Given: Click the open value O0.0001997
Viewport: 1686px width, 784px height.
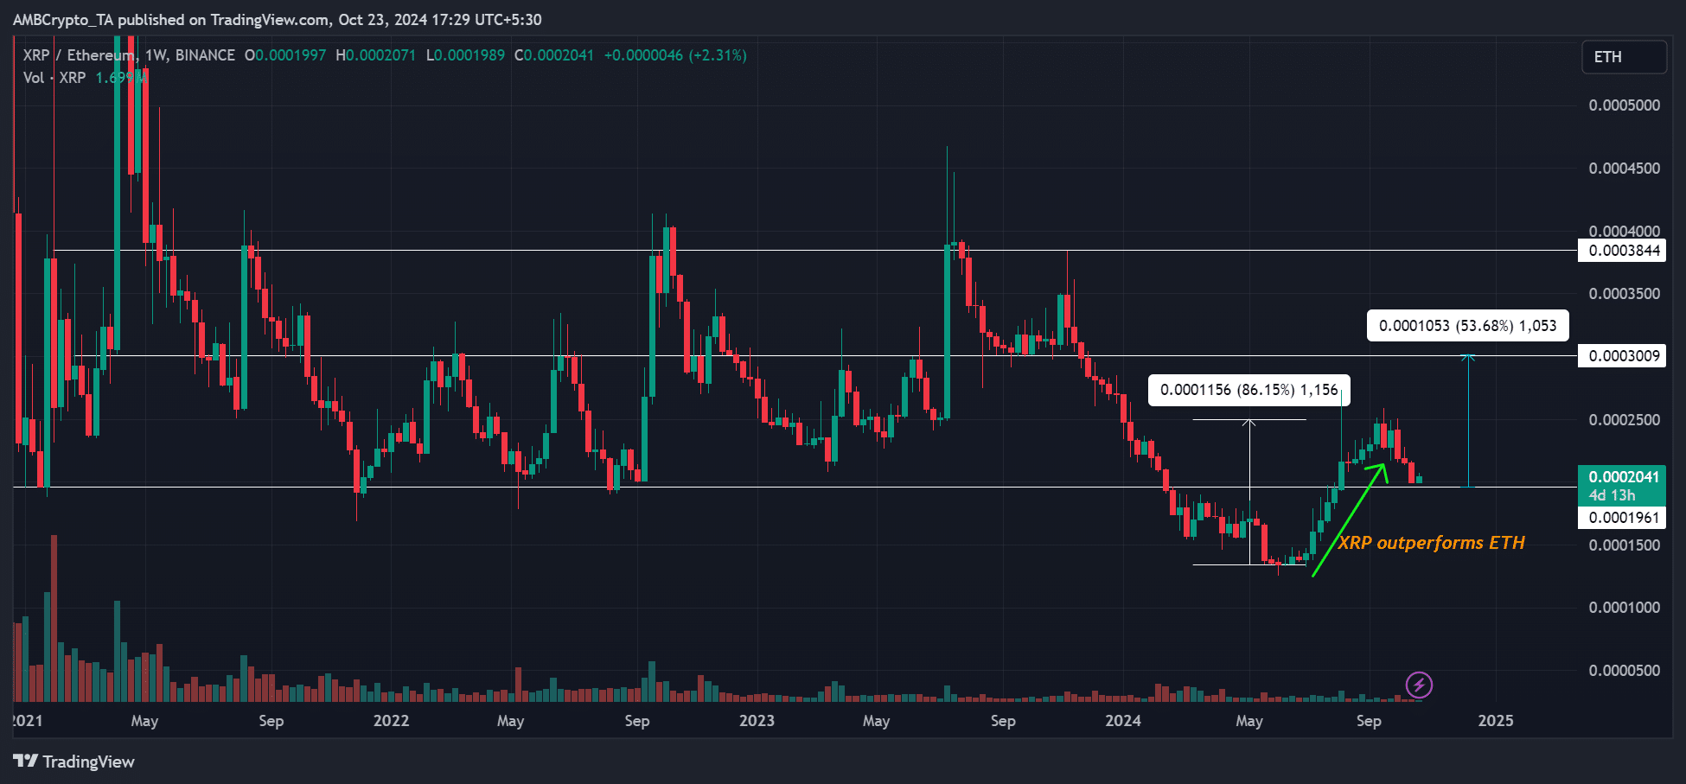Looking at the screenshot, I should pos(285,55).
